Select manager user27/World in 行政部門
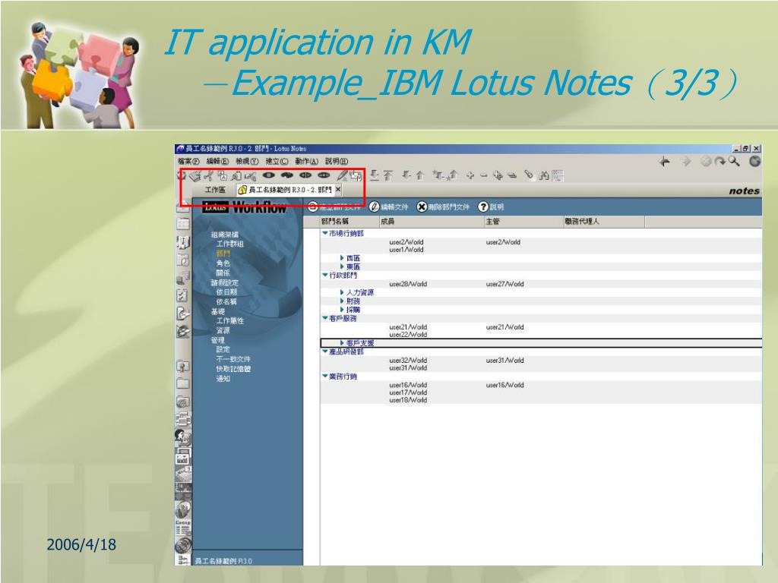Image resolution: width=778 pixels, height=583 pixels. (504, 284)
